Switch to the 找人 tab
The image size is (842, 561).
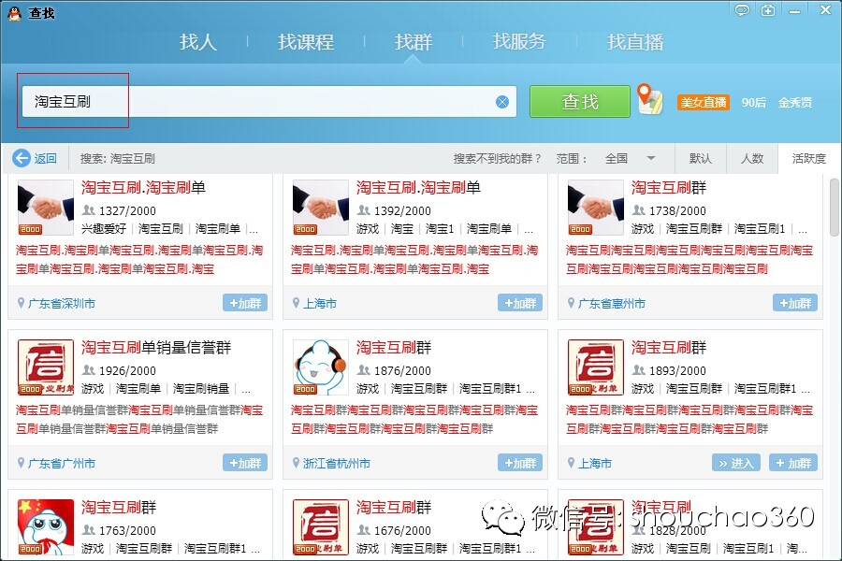click(x=198, y=42)
